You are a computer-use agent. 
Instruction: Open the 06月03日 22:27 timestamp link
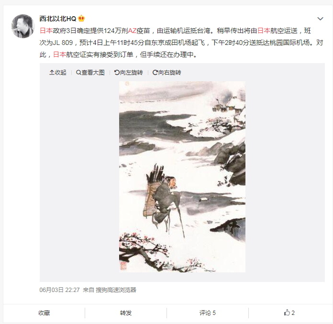pyautogui.click(x=59, y=290)
